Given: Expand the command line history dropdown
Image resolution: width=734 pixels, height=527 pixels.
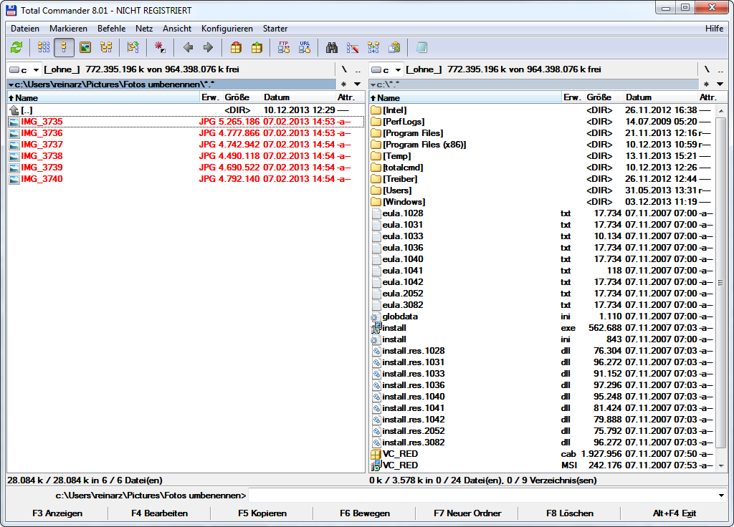Looking at the screenshot, I should point(720,495).
